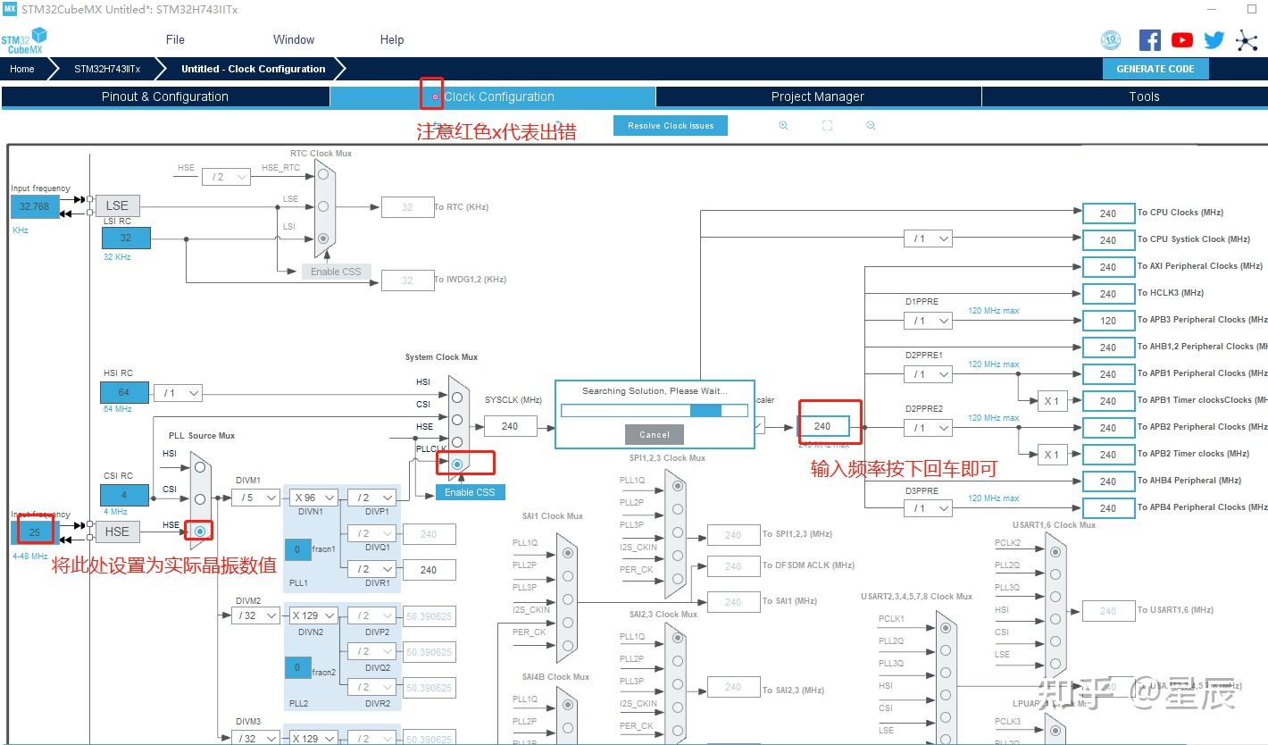Click Untitled - Clock Configuration breadcrumb
This screenshot has height=745, width=1268.
coord(253,69)
